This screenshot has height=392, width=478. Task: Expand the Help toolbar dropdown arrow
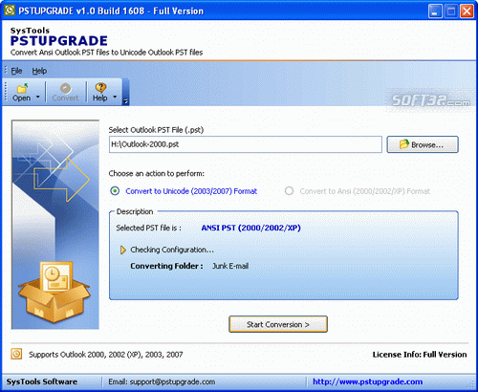coord(115,97)
